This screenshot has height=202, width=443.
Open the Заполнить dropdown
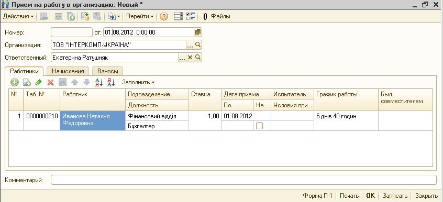pyautogui.click(x=138, y=83)
